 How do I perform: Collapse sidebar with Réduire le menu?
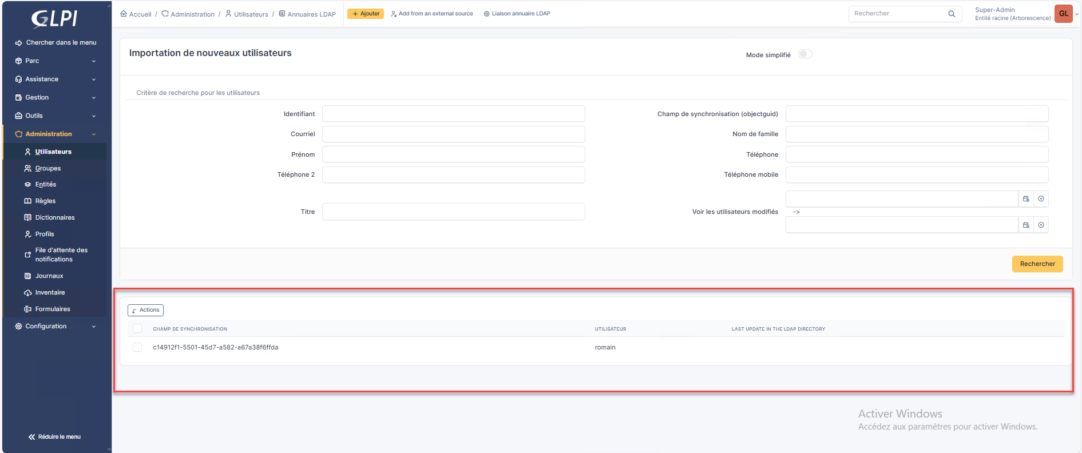click(x=55, y=437)
